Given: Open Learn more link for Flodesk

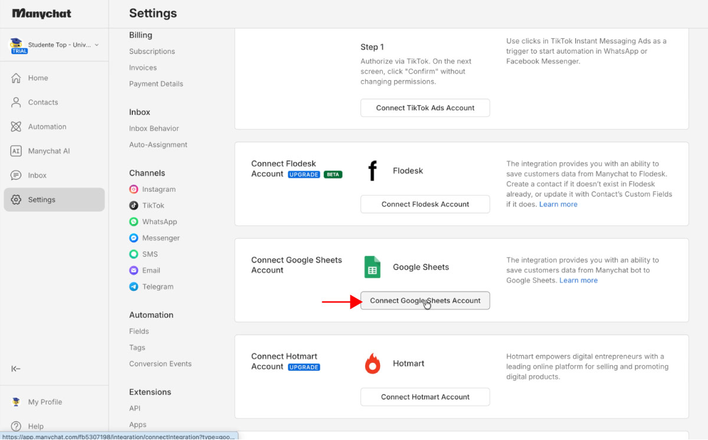Looking at the screenshot, I should pyautogui.click(x=558, y=204).
